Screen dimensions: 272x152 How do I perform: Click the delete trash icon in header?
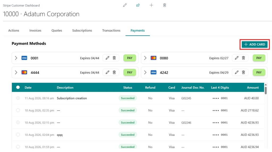point(165,5)
